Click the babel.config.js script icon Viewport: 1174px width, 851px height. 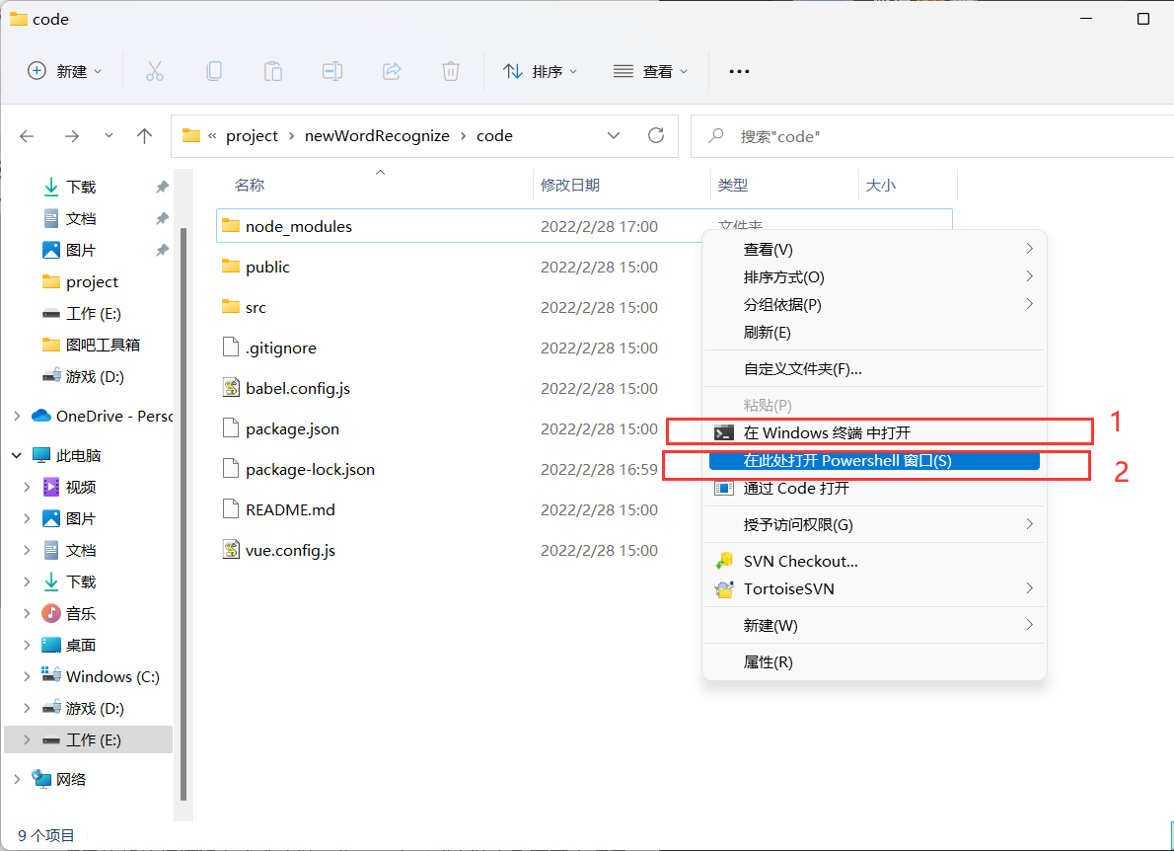coord(232,387)
